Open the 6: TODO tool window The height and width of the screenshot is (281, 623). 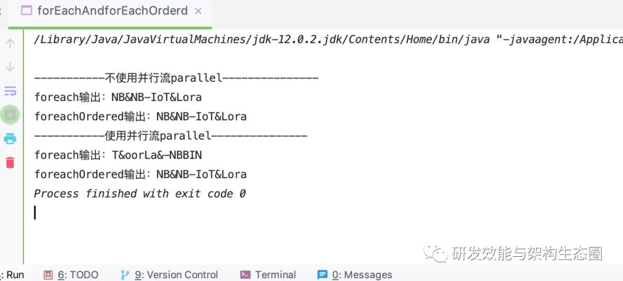[71, 275]
